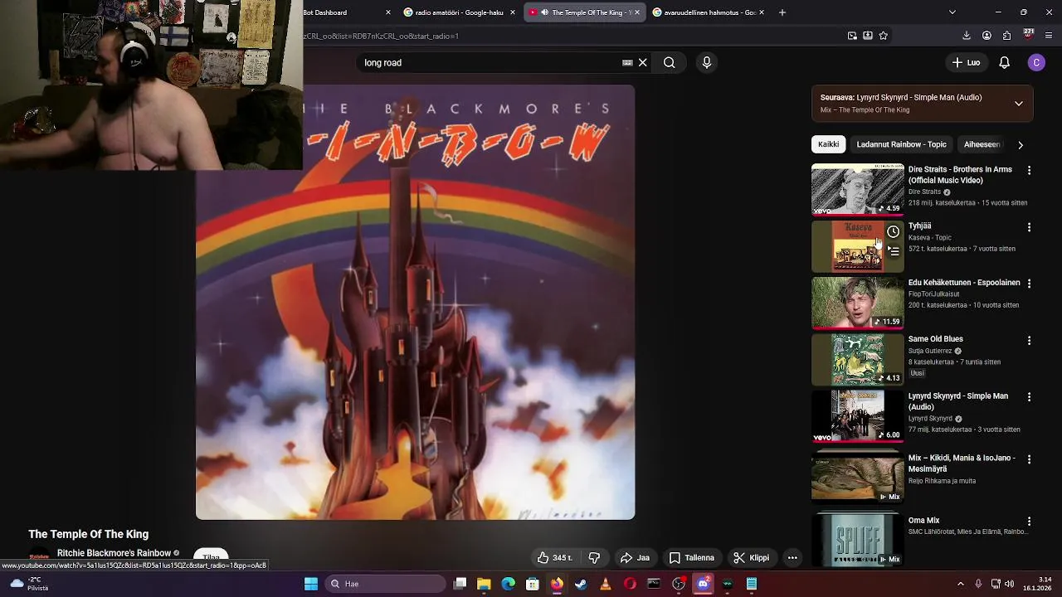
Task: Open a new browser tab
Action: click(782, 12)
